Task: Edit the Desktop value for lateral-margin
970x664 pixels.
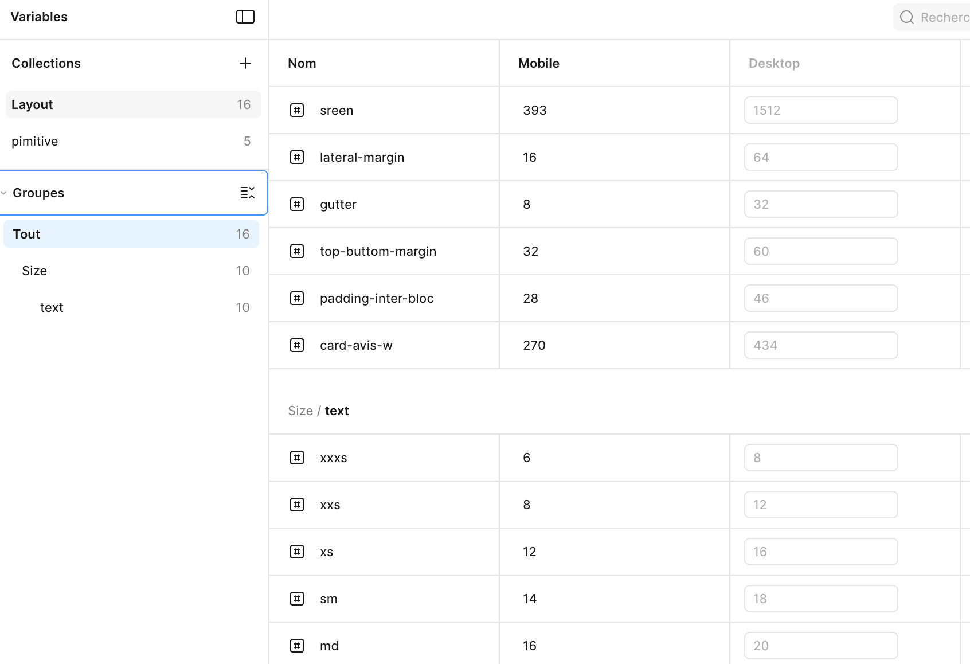Action: pyautogui.click(x=821, y=157)
